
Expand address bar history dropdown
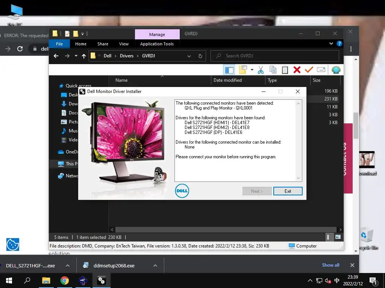tap(189, 56)
